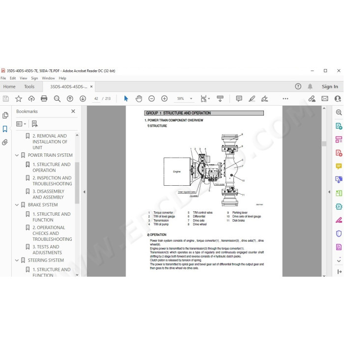Open the '3. TESTS AND ADJUSTMENTS' bookmark
This screenshot has width=344, height=344.
(47, 250)
